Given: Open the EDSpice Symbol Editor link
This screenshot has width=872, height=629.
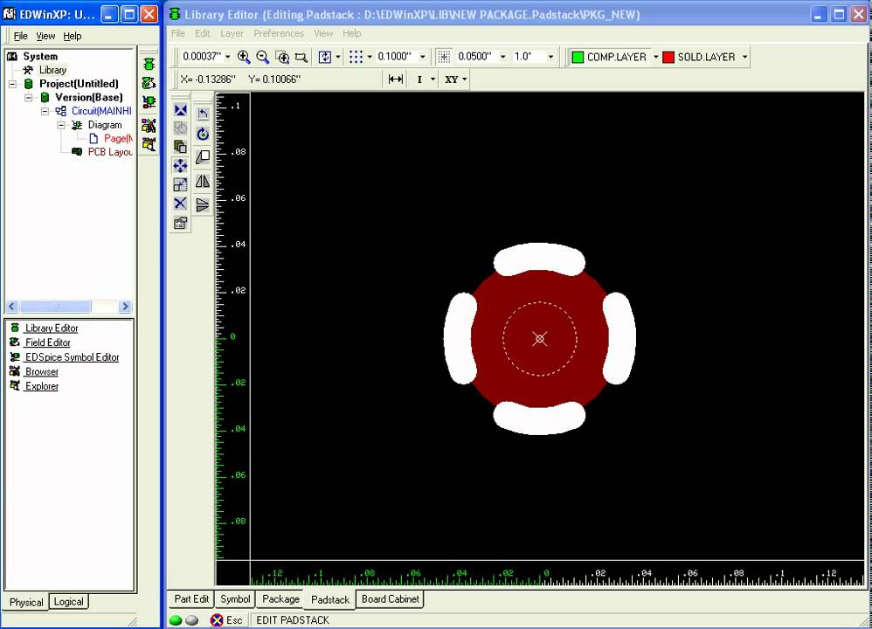Looking at the screenshot, I should [72, 357].
